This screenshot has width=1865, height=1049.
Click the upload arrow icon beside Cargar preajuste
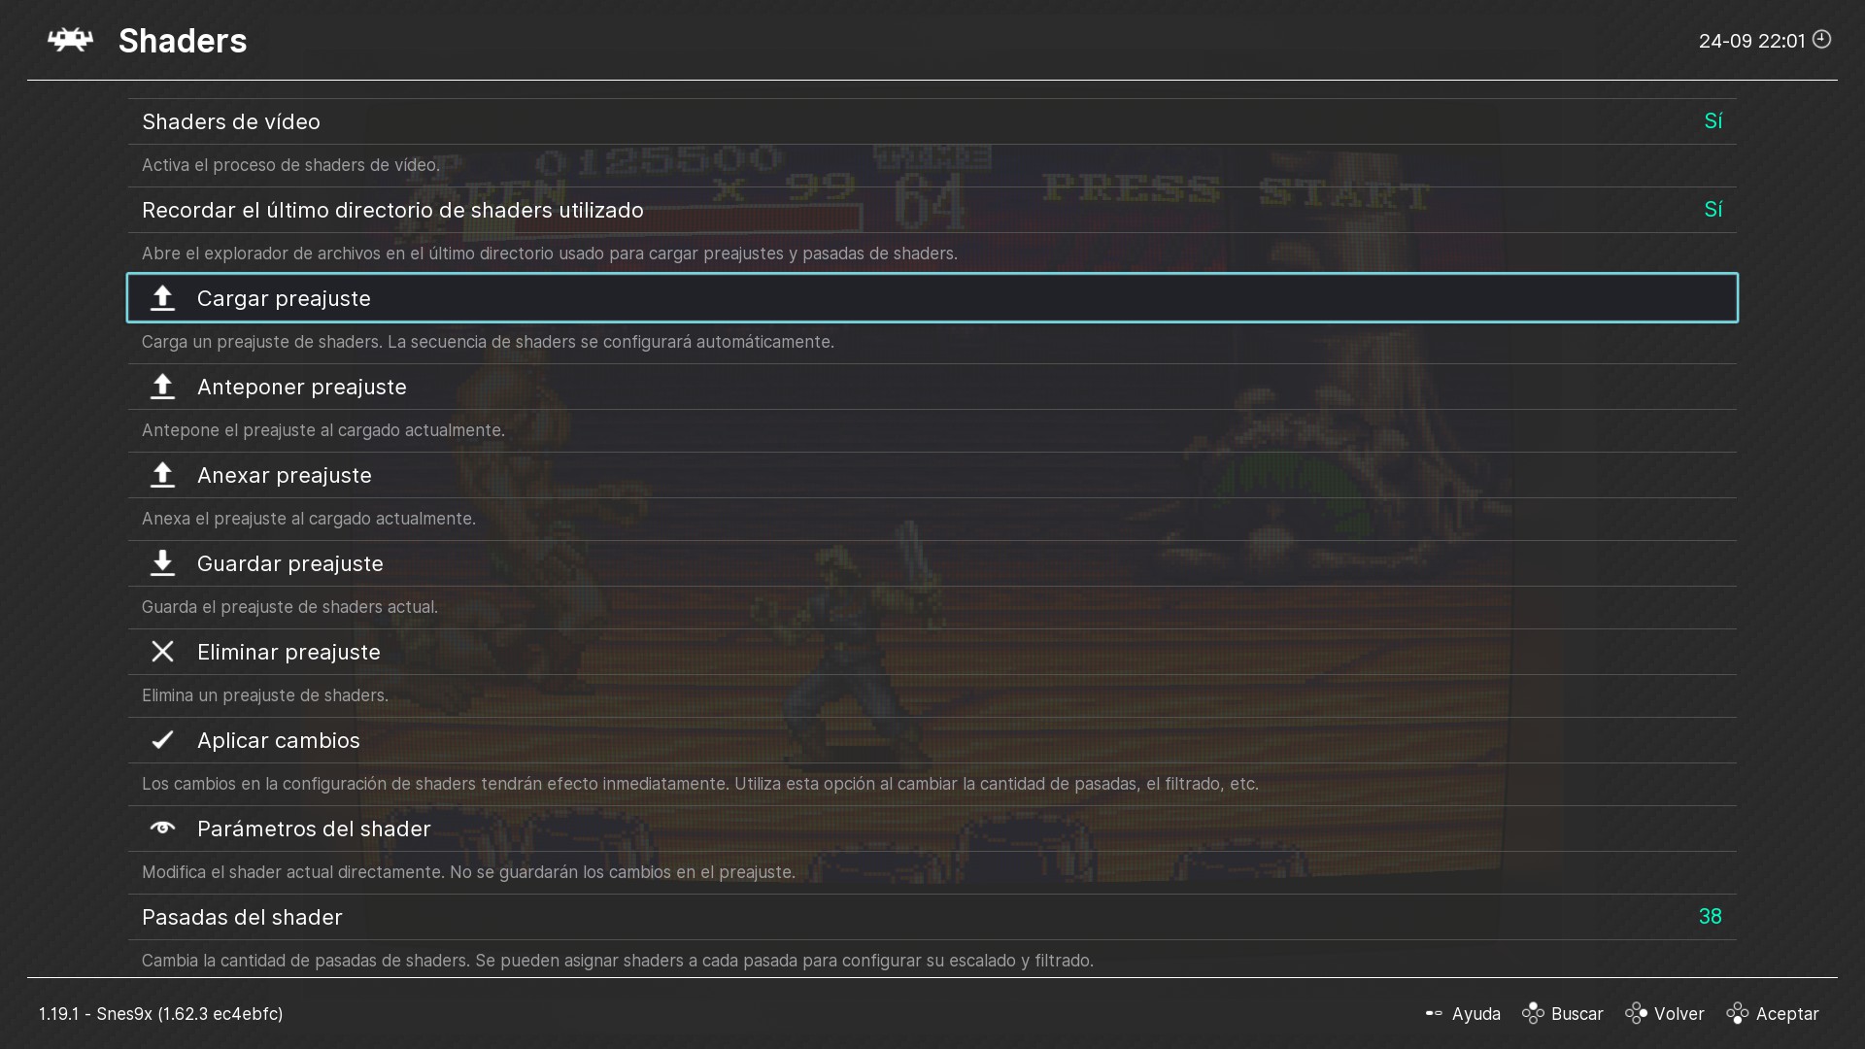coord(162,298)
